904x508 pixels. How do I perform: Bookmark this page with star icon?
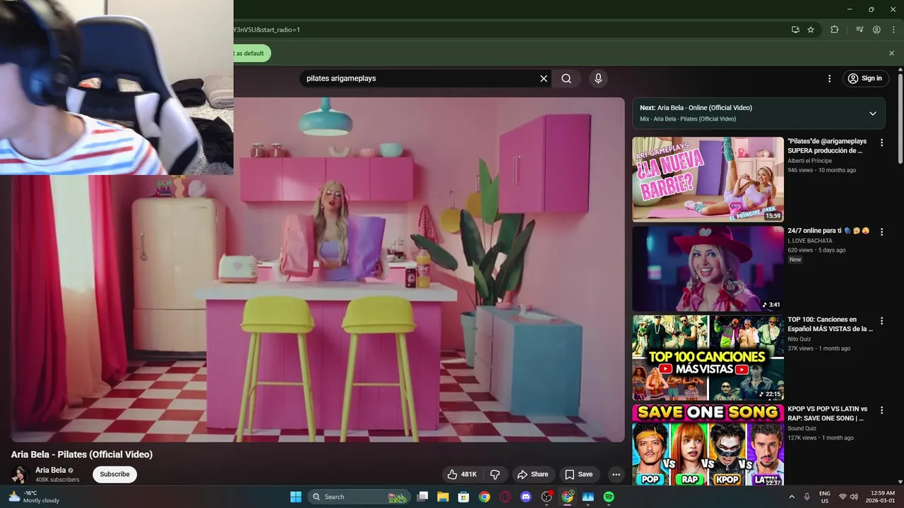pyautogui.click(x=811, y=30)
